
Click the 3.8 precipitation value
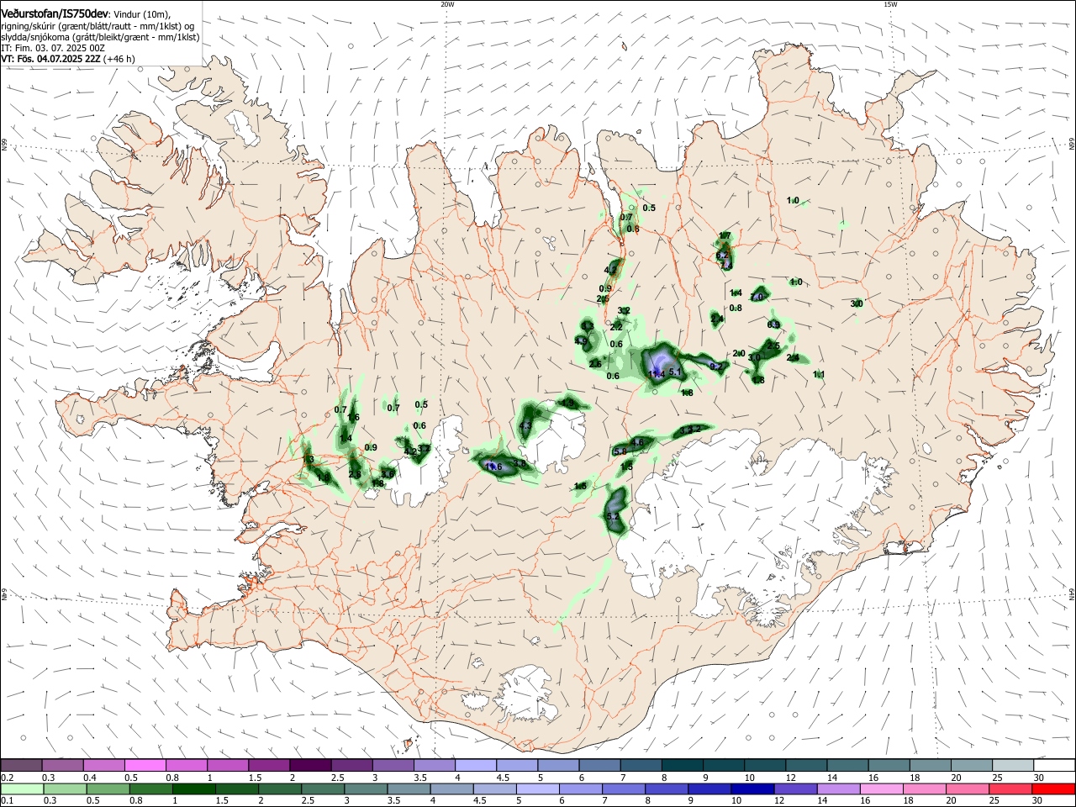520,464
